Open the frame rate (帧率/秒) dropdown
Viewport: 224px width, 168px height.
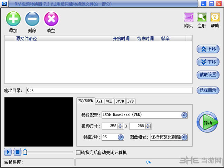(121, 137)
